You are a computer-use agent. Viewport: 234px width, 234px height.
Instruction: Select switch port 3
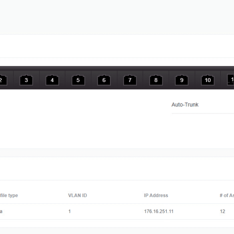pos(26,80)
